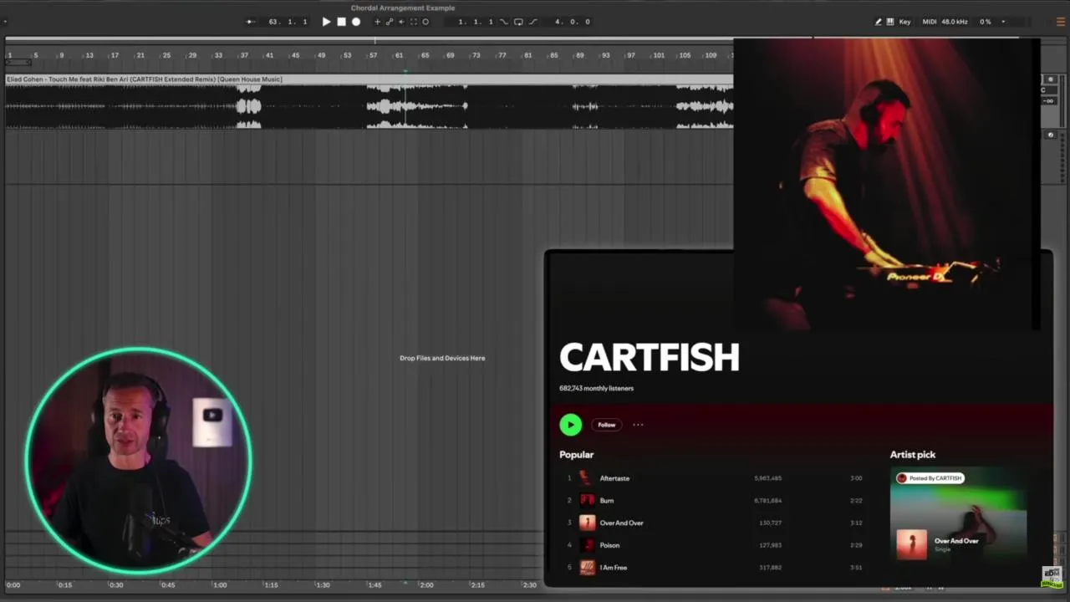
Task: Click the Re-enable Automation arrow icon
Action: coord(401,22)
